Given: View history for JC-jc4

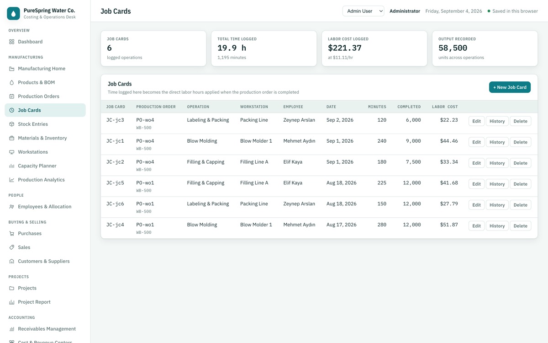Looking at the screenshot, I should (x=497, y=226).
